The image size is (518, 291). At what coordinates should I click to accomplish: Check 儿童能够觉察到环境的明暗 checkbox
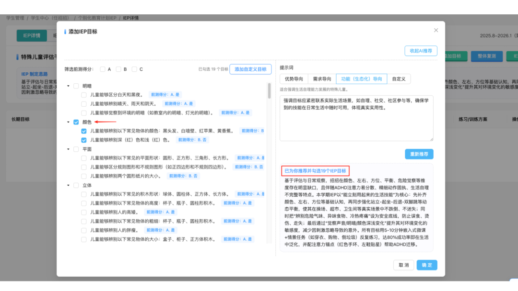(84, 113)
